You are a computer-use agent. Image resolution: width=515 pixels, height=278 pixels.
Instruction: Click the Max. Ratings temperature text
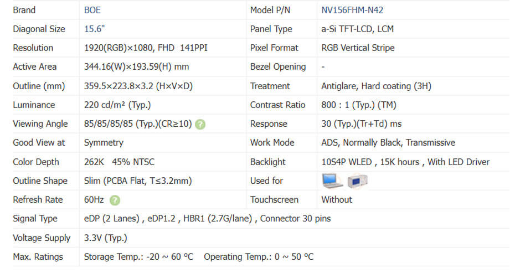[x=198, y=257]
